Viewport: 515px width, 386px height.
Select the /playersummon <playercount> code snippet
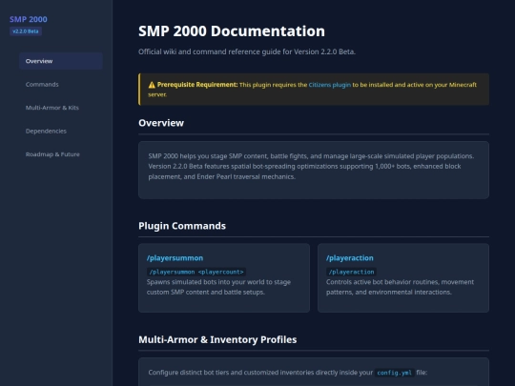pos(196,272)
